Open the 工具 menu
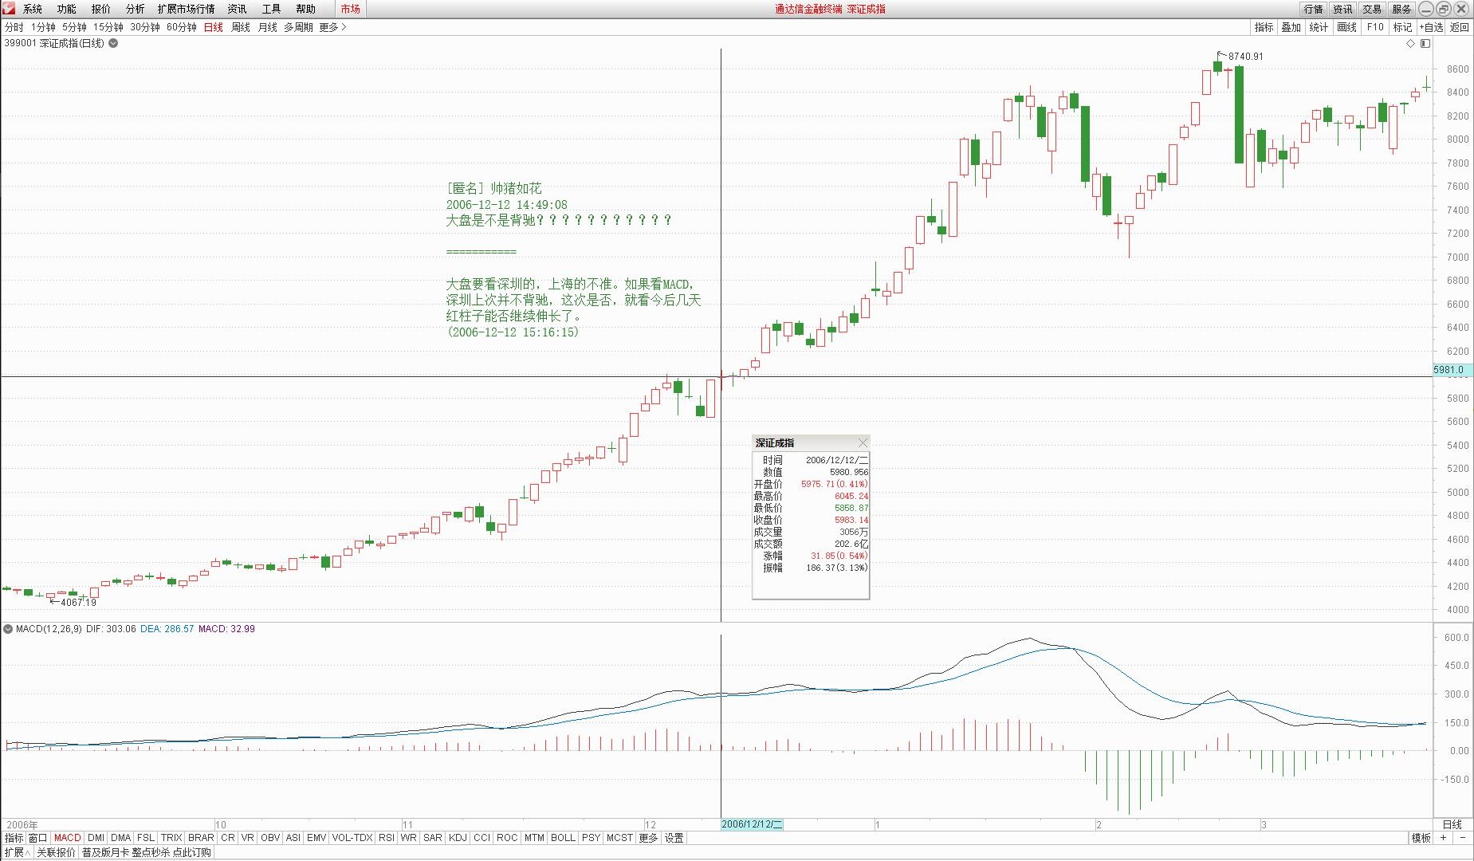1474x861 pixels. pyautogui.click(x=269, y=9)
